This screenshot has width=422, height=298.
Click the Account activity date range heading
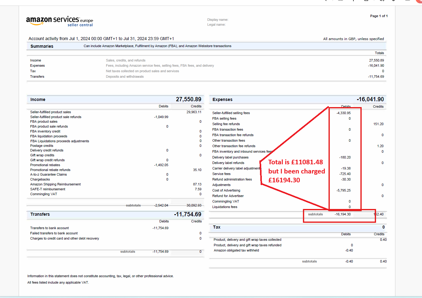click(x=101, y=39)
